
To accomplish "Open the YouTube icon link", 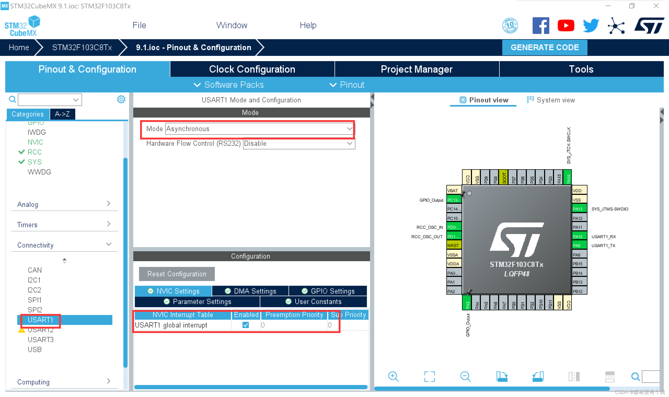I will [x=566, y=26].
